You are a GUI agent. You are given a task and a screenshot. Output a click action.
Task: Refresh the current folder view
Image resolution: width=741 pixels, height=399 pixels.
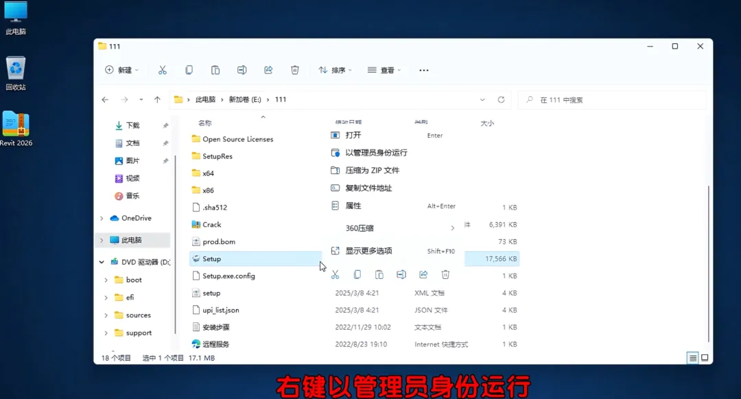[501, 99]
